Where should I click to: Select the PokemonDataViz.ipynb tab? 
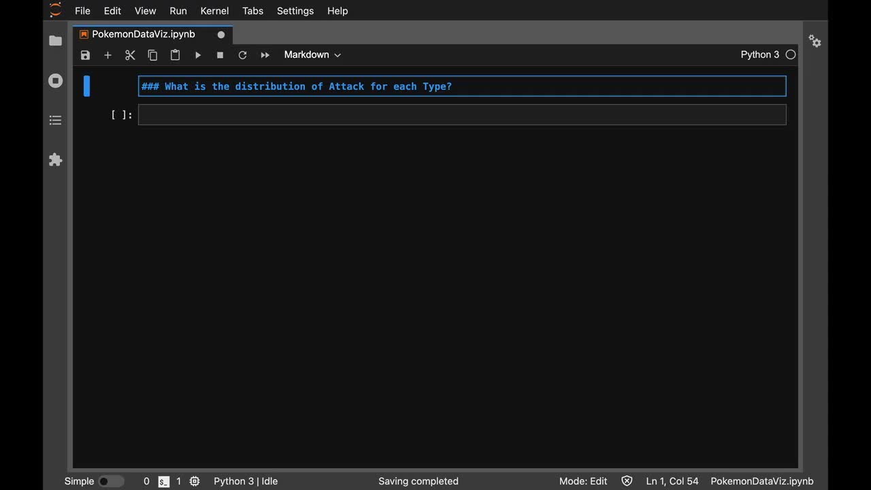point(144,34)
